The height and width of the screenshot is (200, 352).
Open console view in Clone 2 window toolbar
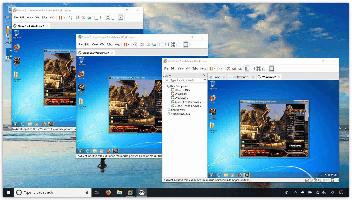[186, 45]
